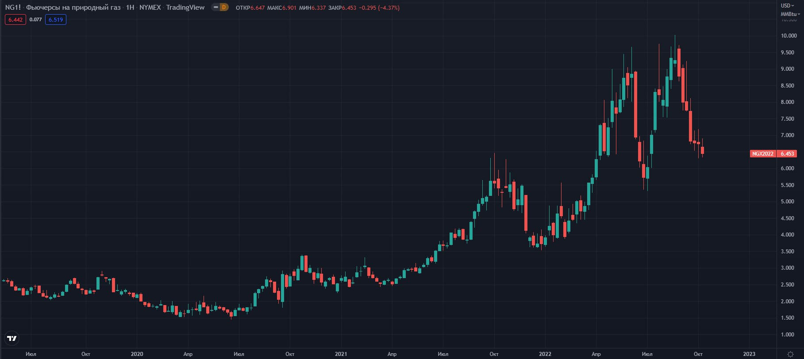Screen dimensions: 804x359
Task: Click the NYMEX exchange label
Action: 150,8
